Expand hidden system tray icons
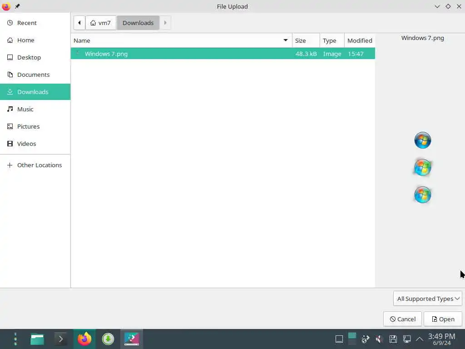Screen dimensions: 465x349 click(x=419, y=339)
